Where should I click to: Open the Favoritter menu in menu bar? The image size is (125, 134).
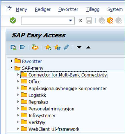pyautogui.click(x=68, y=9)
